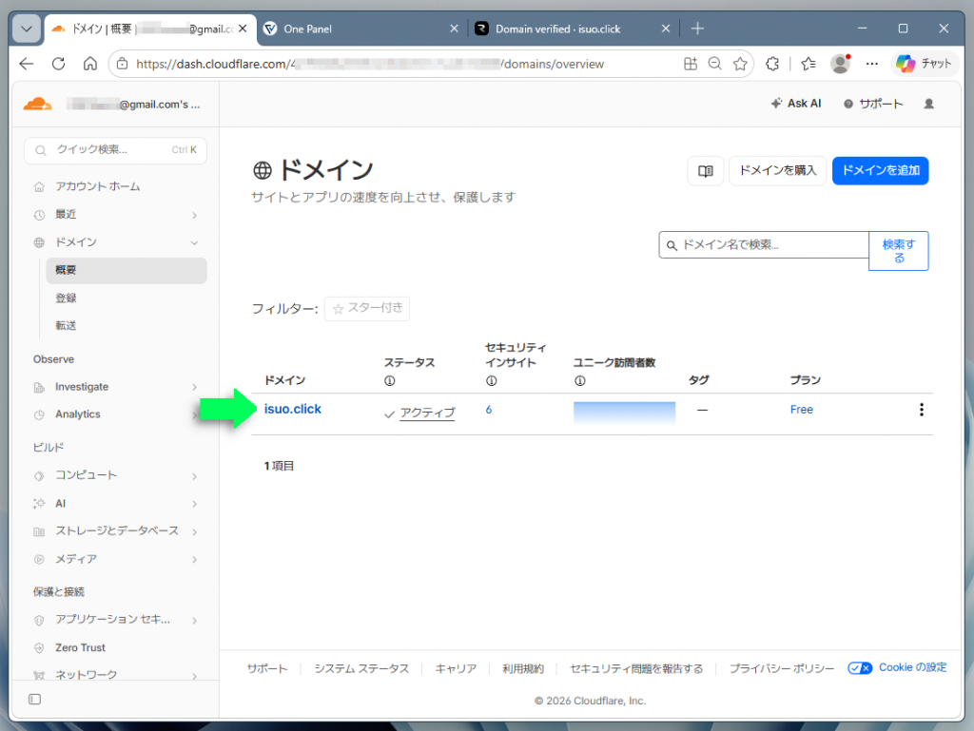This screenshot has height=731, width=974.
Task: Click the ドメインを追加 button
Action: pyautogui.click(x=880, y=171)
